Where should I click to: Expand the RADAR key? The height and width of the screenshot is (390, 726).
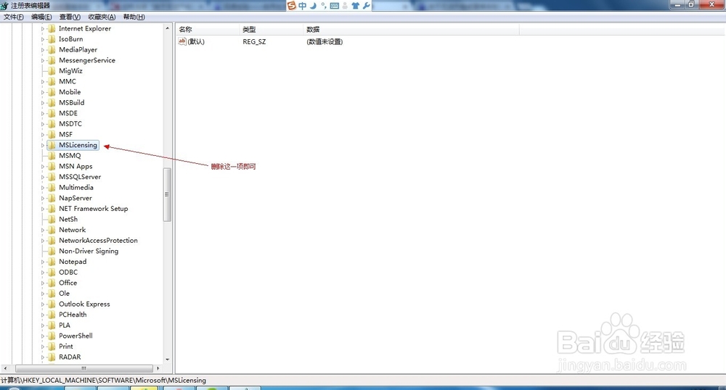click(43, 357)
